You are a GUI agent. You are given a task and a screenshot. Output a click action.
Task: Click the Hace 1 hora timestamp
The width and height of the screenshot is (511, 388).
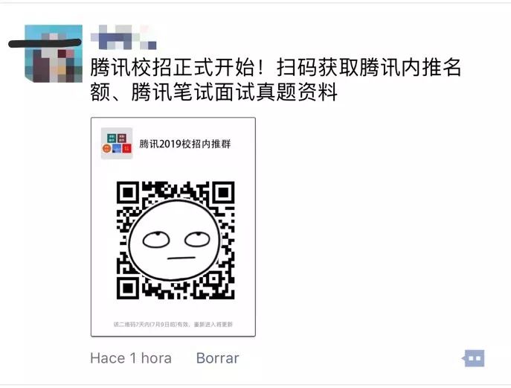pos(131,358)
